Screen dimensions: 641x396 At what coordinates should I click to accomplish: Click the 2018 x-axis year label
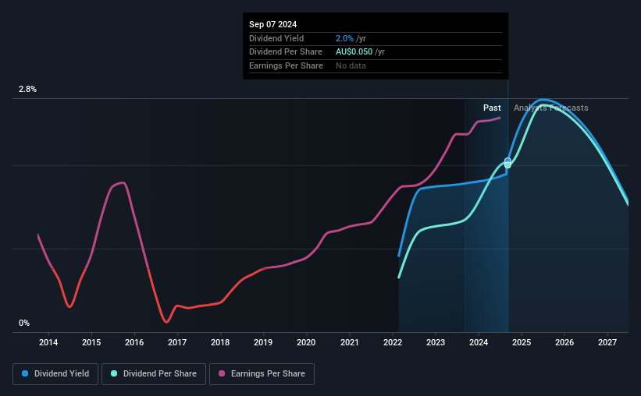pyautogui.click(x=220, y=342)
